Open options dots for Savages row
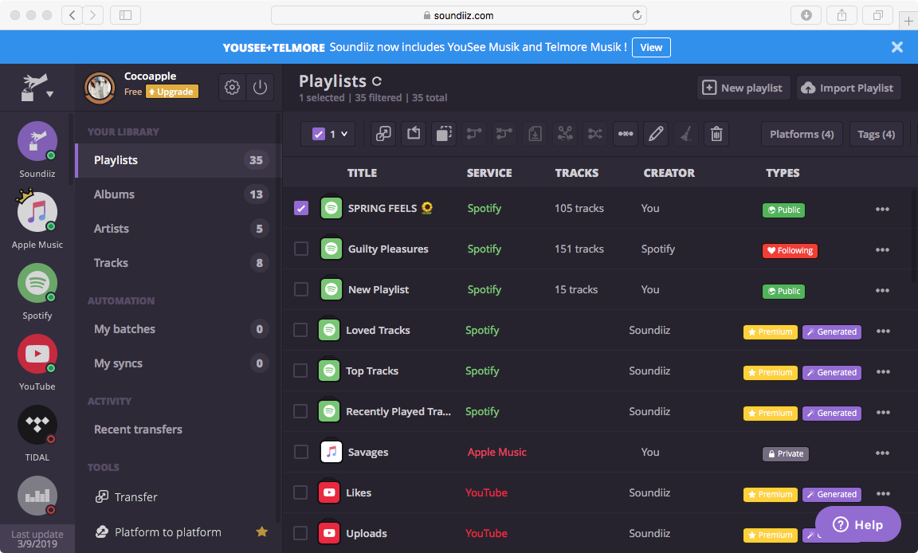This screenshot has height=553, width=918. tap(882, 453)
